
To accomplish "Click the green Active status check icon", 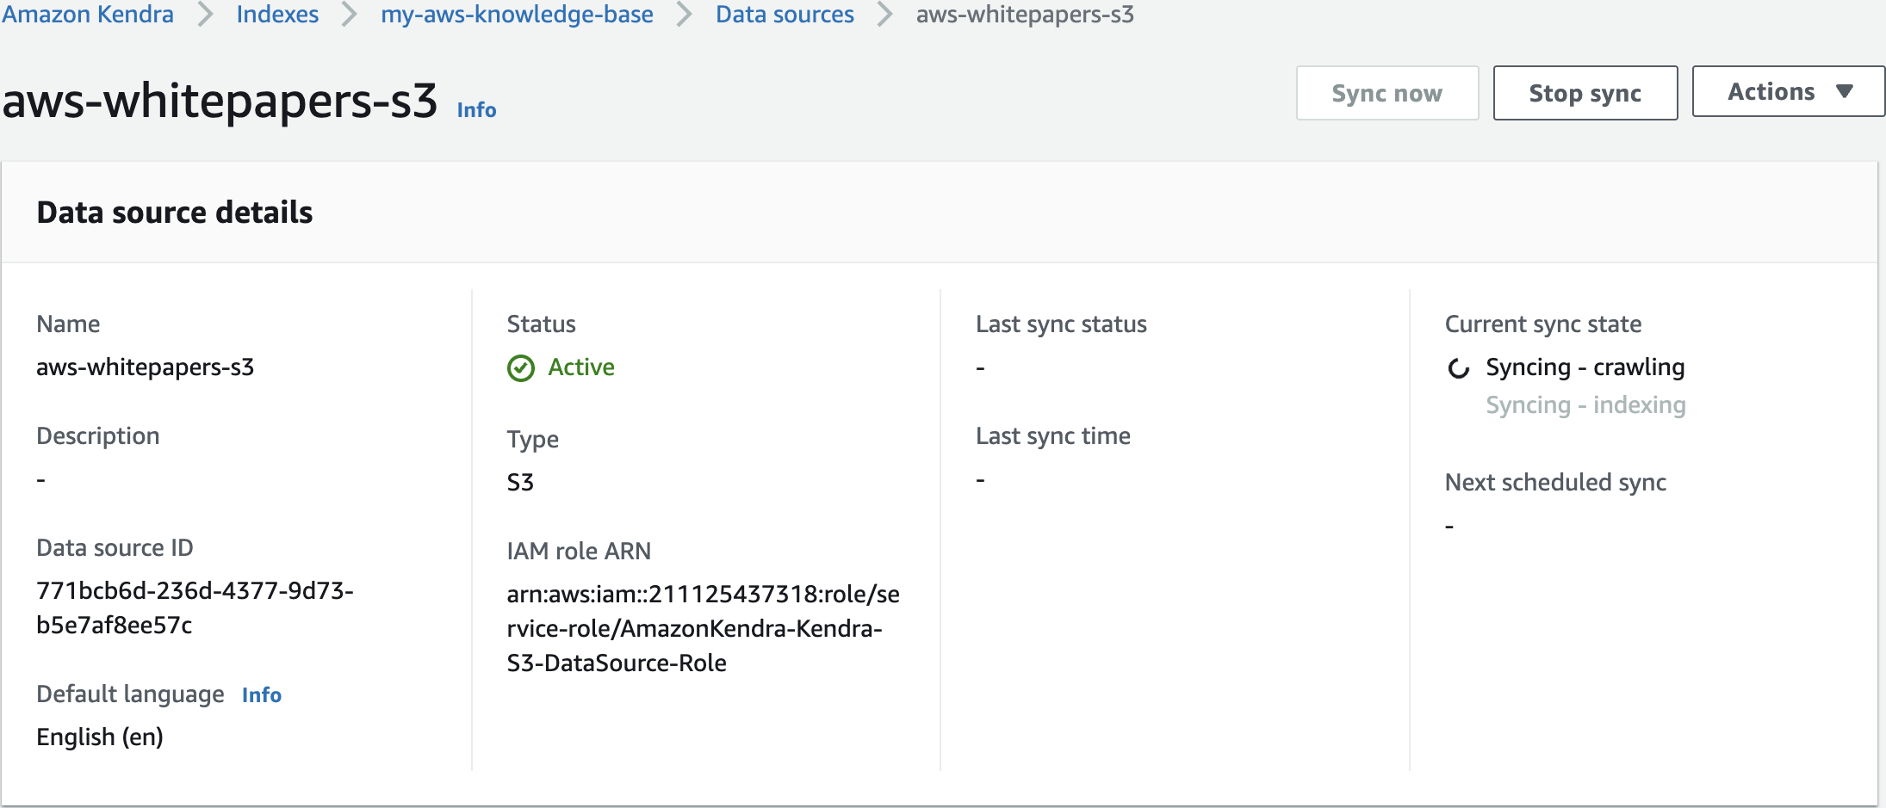I will pyautogui.click(x=520, y=368).
